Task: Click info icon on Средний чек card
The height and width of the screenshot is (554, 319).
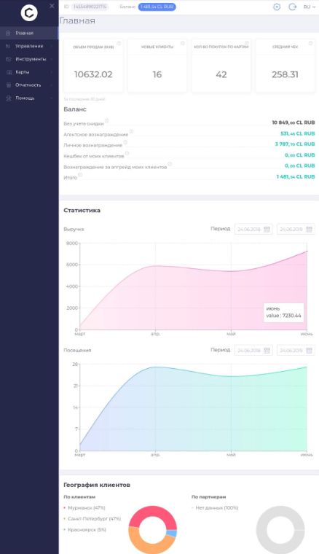Action: (x=310, y=43)
